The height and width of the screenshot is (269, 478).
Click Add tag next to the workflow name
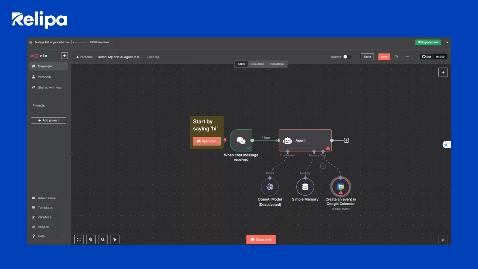(153, 57)
